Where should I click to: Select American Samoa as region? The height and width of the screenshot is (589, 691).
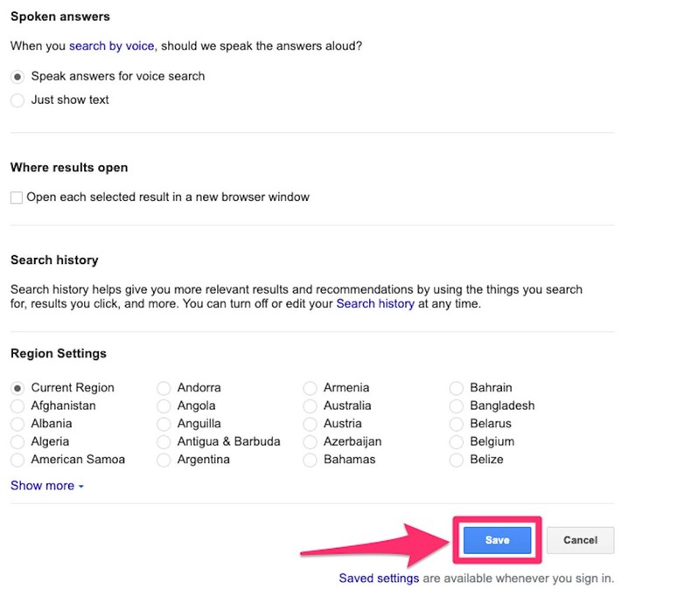coord(17,460)
